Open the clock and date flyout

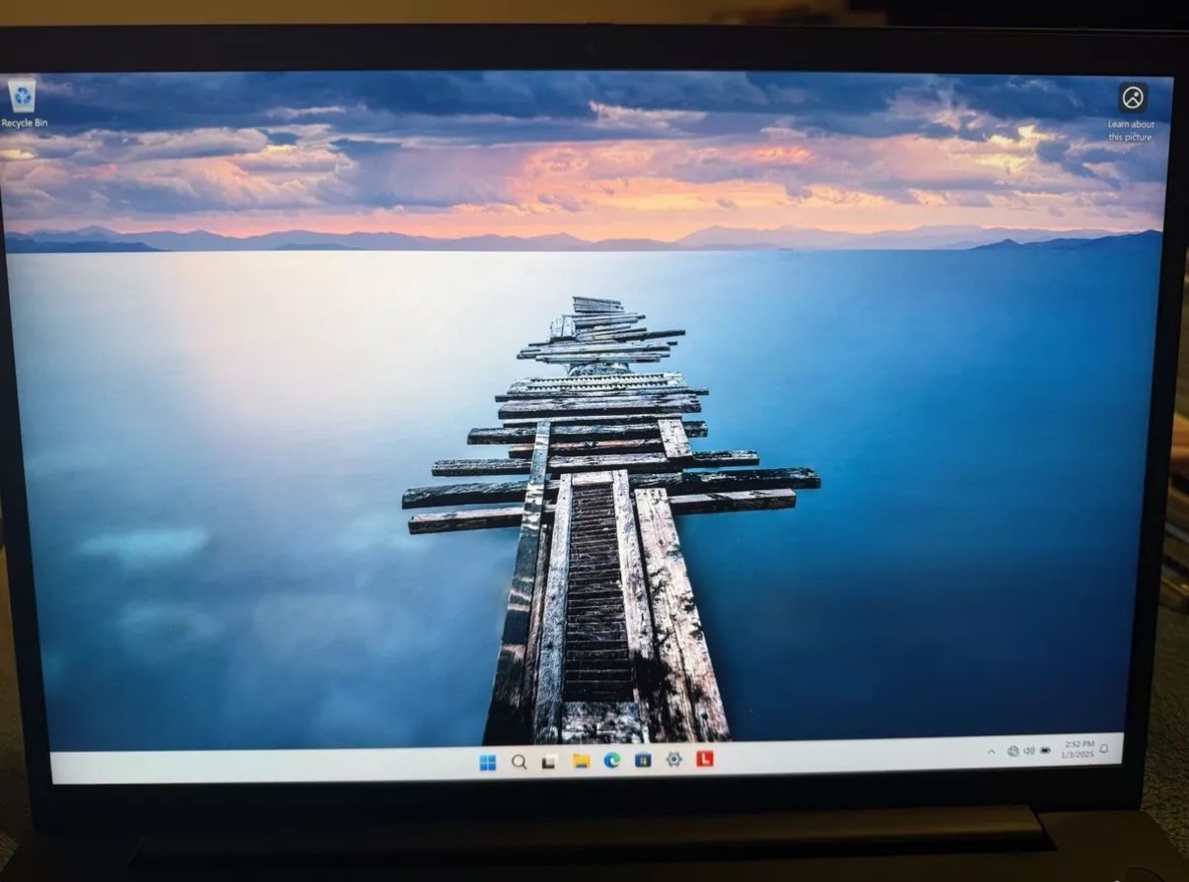1078,749
